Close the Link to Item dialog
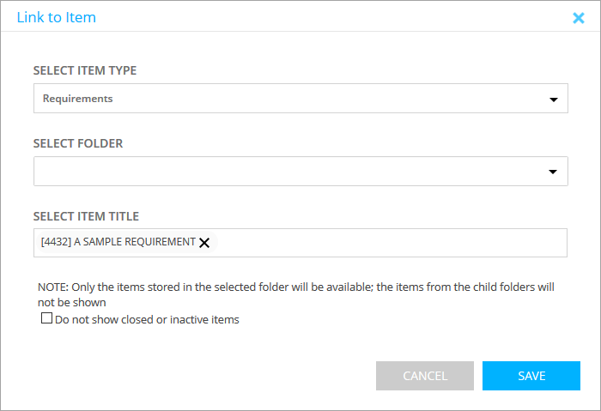The height and width of the screenshot is (411, 601). (x=578, y=17)
